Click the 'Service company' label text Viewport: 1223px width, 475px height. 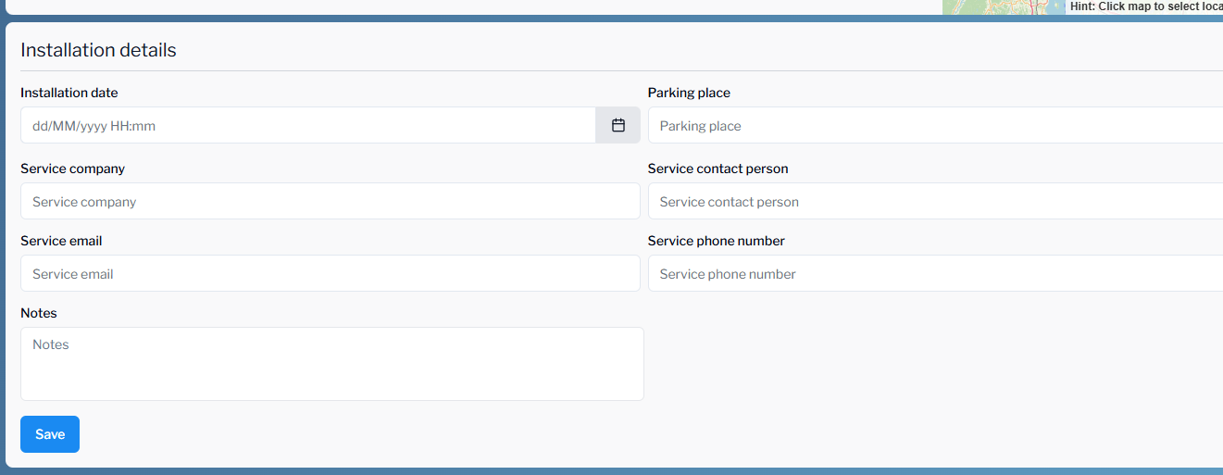pyautogui.click(x=72, y=169)
